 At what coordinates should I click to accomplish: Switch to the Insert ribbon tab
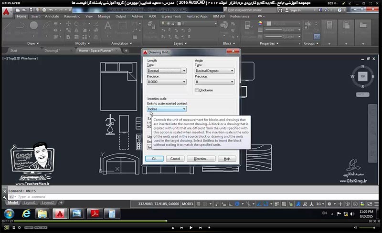tap(35, 16)
